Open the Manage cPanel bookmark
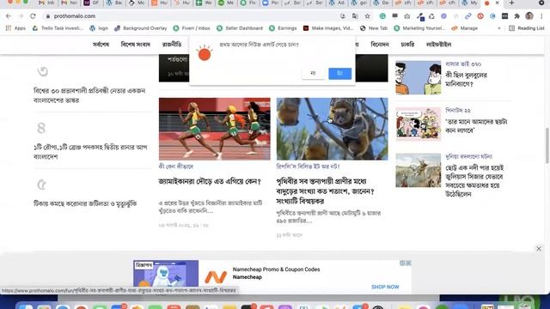 tap(464, 28)
